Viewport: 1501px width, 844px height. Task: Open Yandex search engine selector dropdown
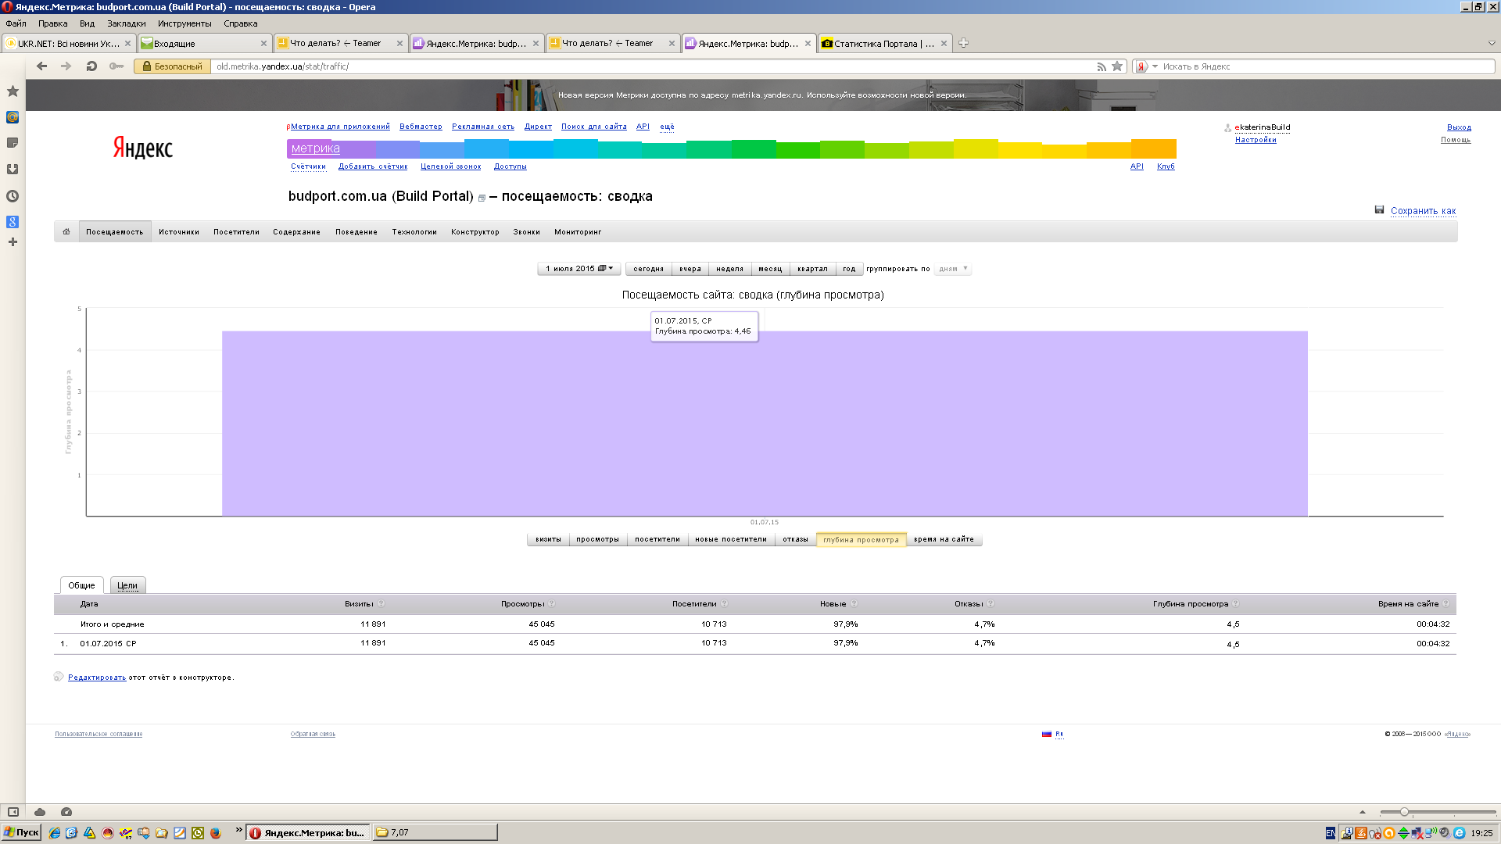pyautogui.click(x=1146, y=66)
